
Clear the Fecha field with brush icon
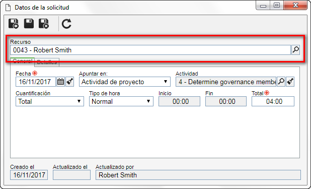point(69,82)
